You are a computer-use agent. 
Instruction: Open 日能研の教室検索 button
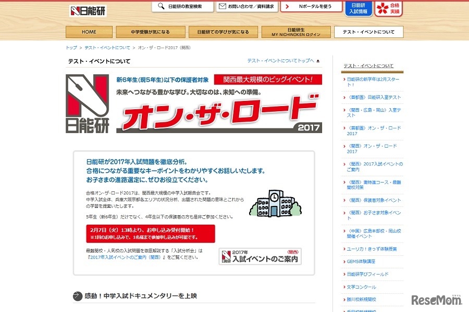182,6
